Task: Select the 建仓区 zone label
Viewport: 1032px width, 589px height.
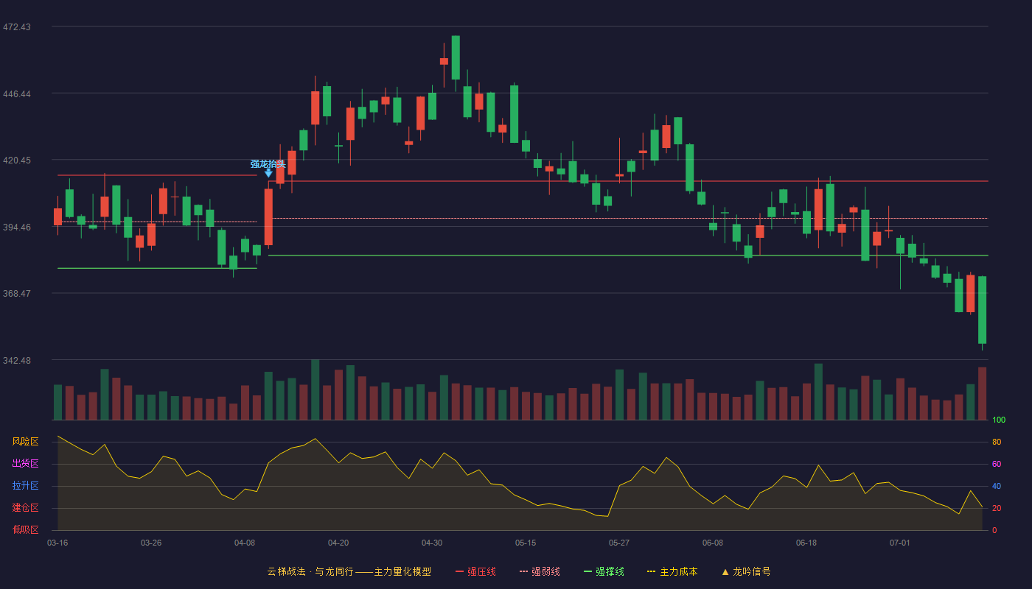Action: click(x=25, y=508)
